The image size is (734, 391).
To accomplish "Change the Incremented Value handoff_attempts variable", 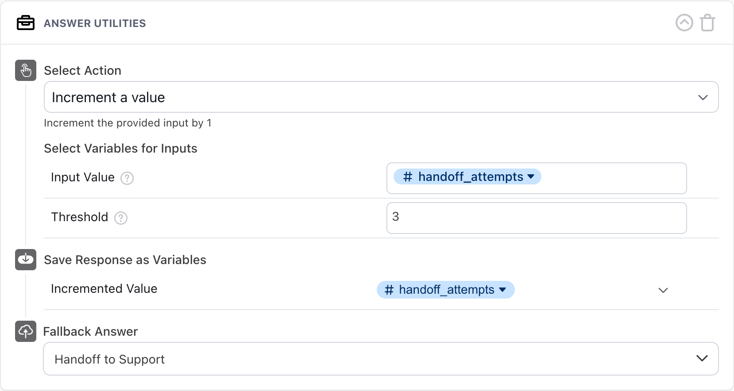I will click(x=445, y=290).
